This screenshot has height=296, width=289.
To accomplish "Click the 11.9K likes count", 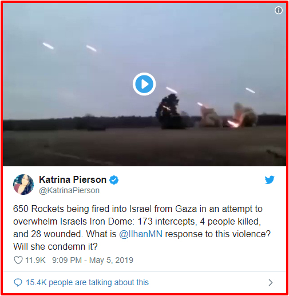I will (x=35, y=260).
